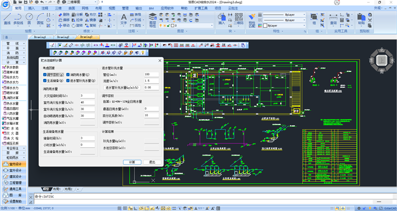The width and height of the screenshot is (397, 211).
Task: Switch to the 插入 ribbon tab
Action: [x=32, y=8]
